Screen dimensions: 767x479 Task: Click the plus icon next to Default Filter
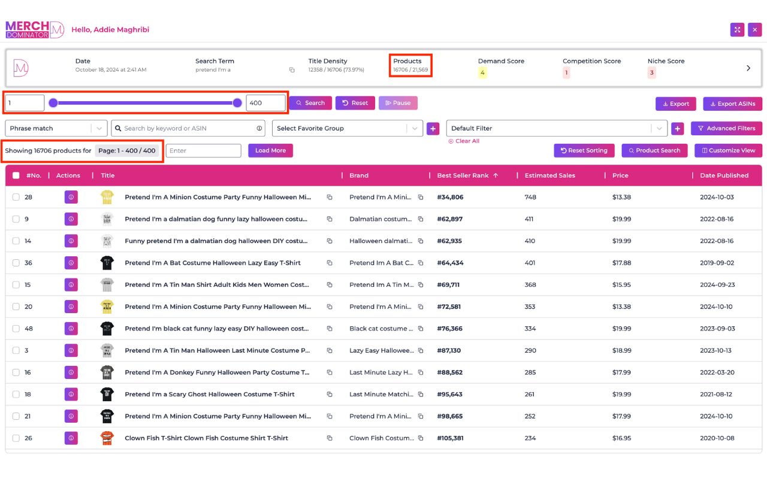(x=677, y=128)
